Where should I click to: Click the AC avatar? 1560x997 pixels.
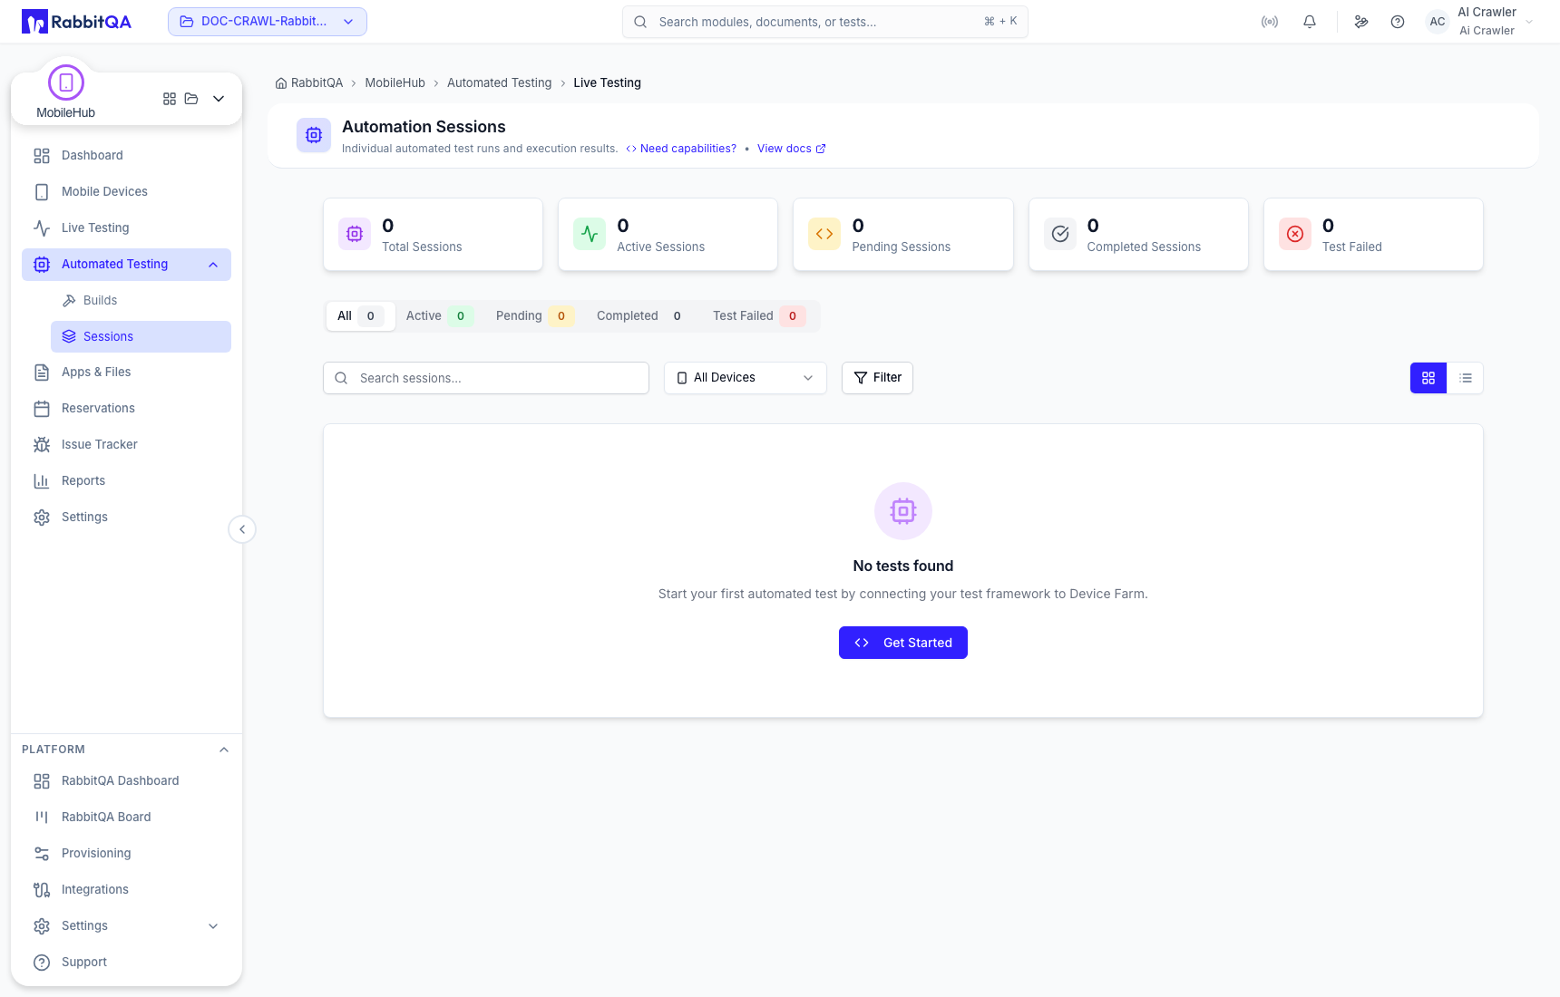click(x=1438, y=22)
